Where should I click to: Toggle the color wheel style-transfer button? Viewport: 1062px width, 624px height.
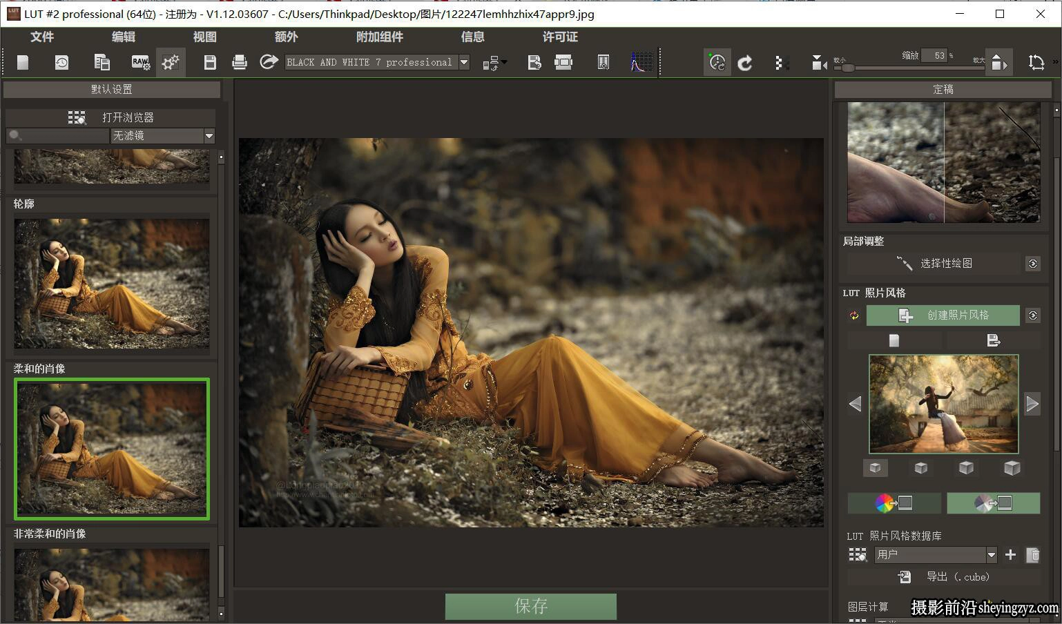coord(894,503)
